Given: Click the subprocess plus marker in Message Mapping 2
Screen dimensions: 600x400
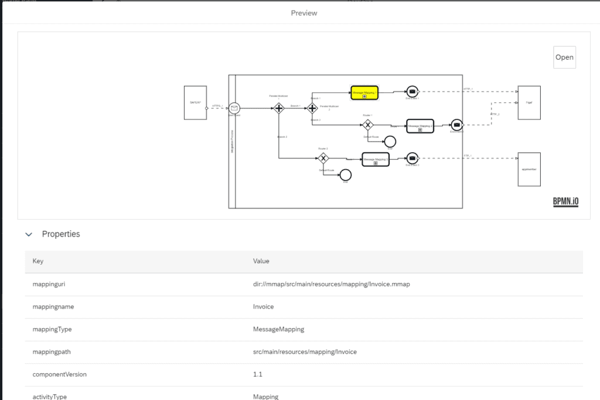Looking at the screenshot, I should (420, 130).
